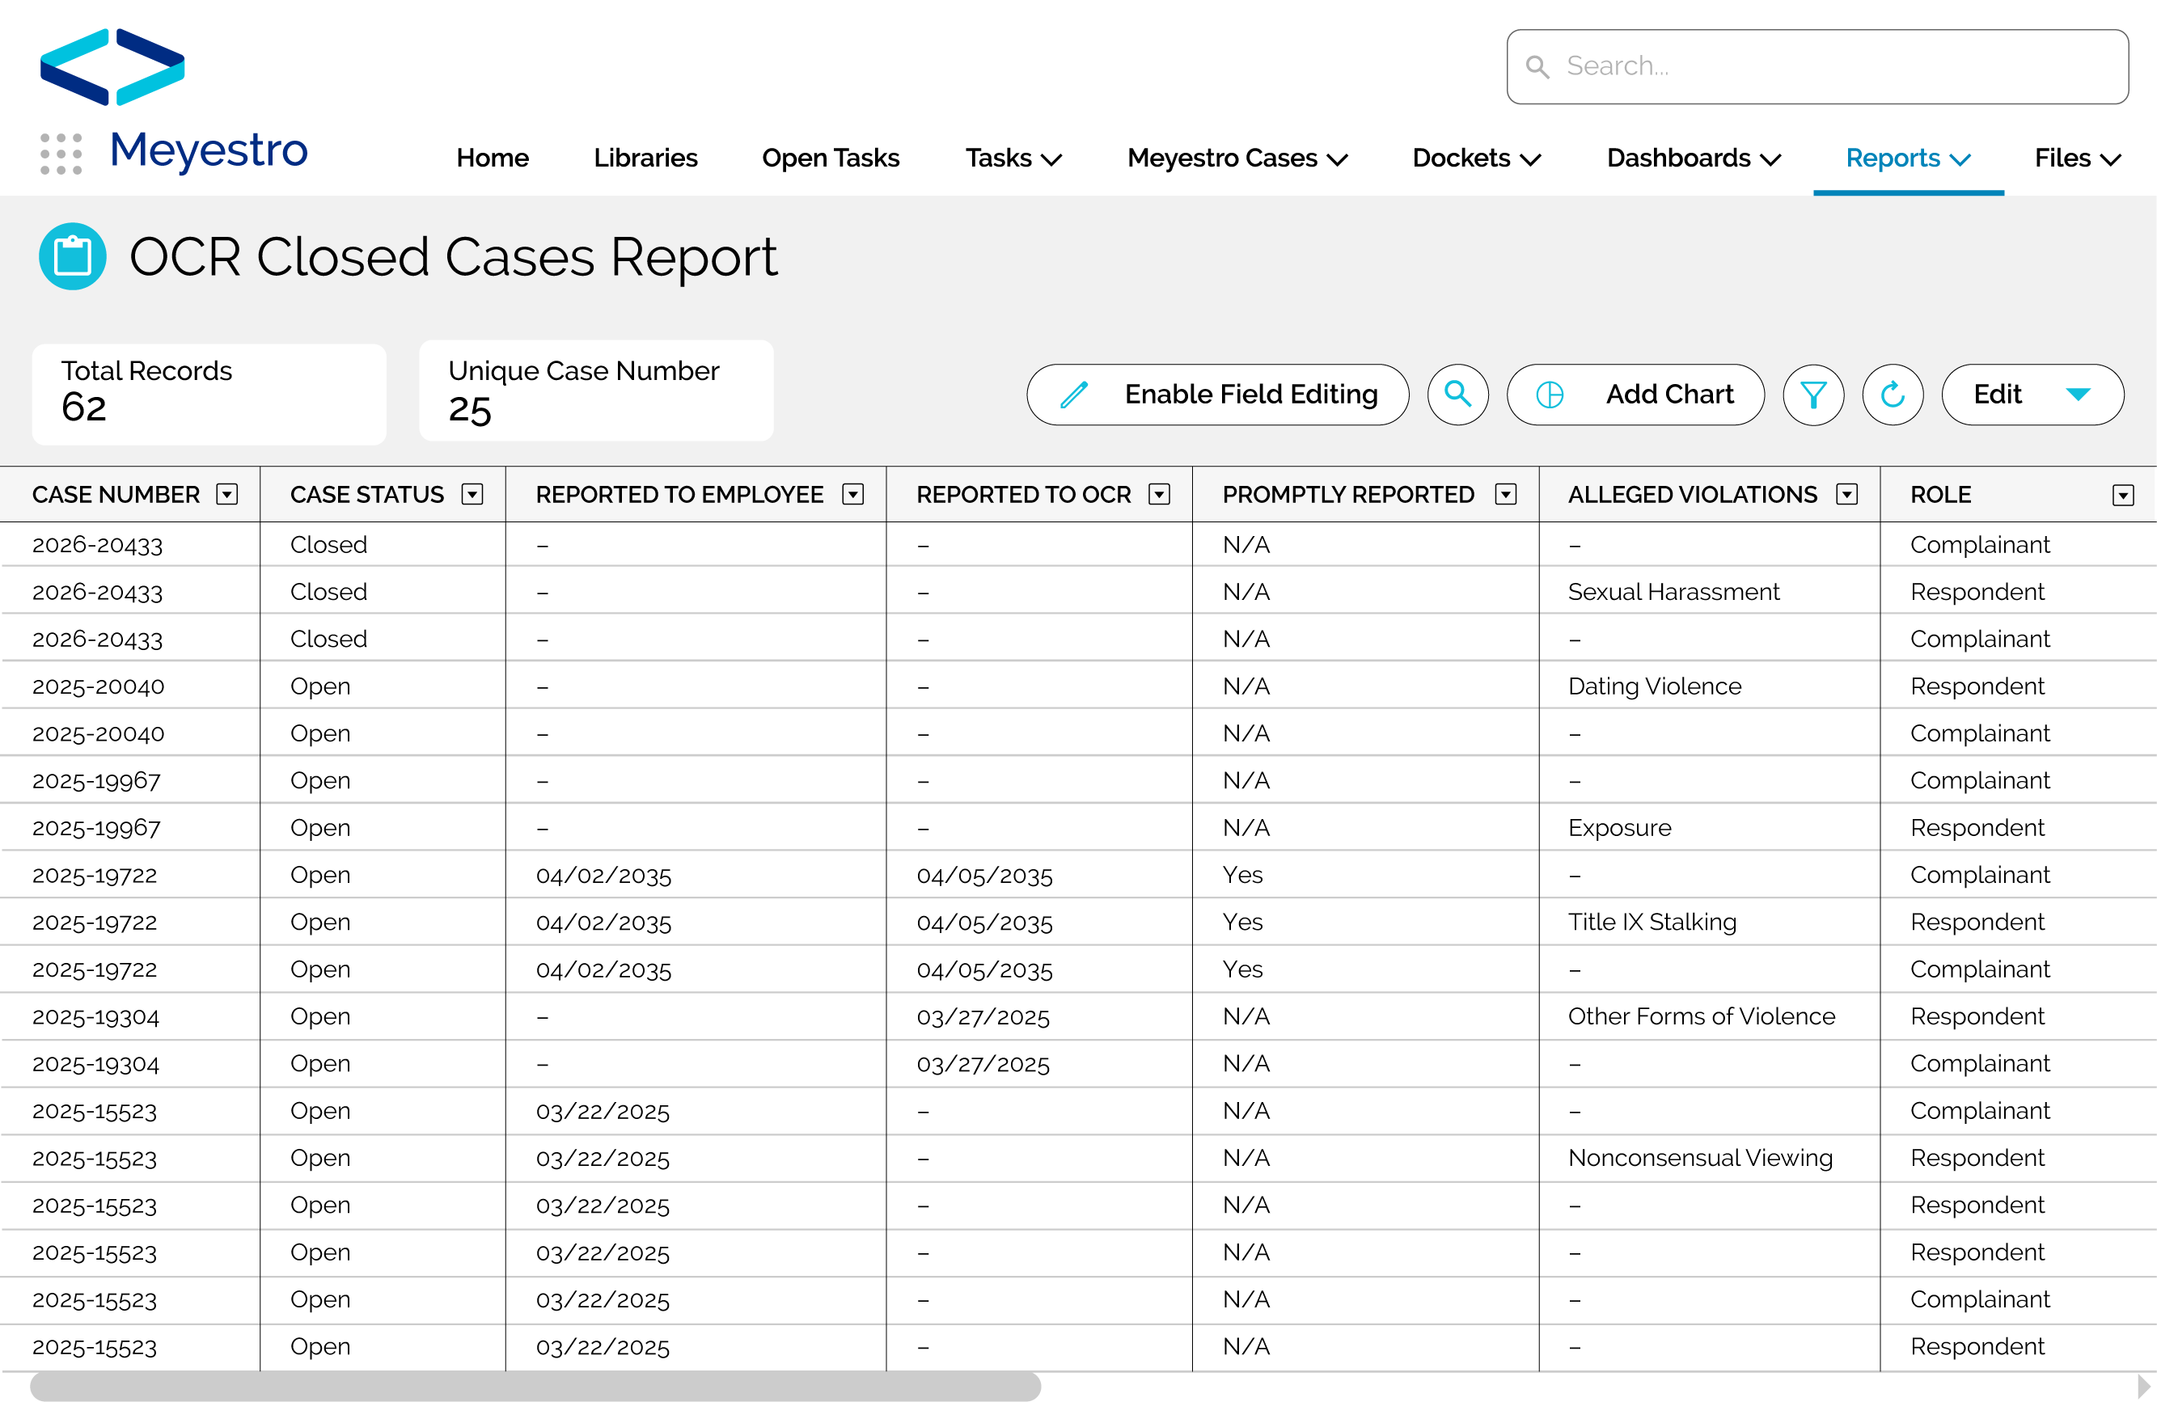Expand the Dashboards navigation menu
2157x1402 pixels.
(x=1692, y=158)
